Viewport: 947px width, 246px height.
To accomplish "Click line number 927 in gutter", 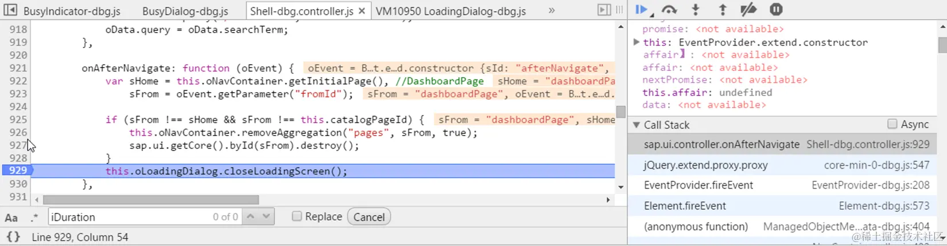I will pyautogui.click(x=18, y=145).
